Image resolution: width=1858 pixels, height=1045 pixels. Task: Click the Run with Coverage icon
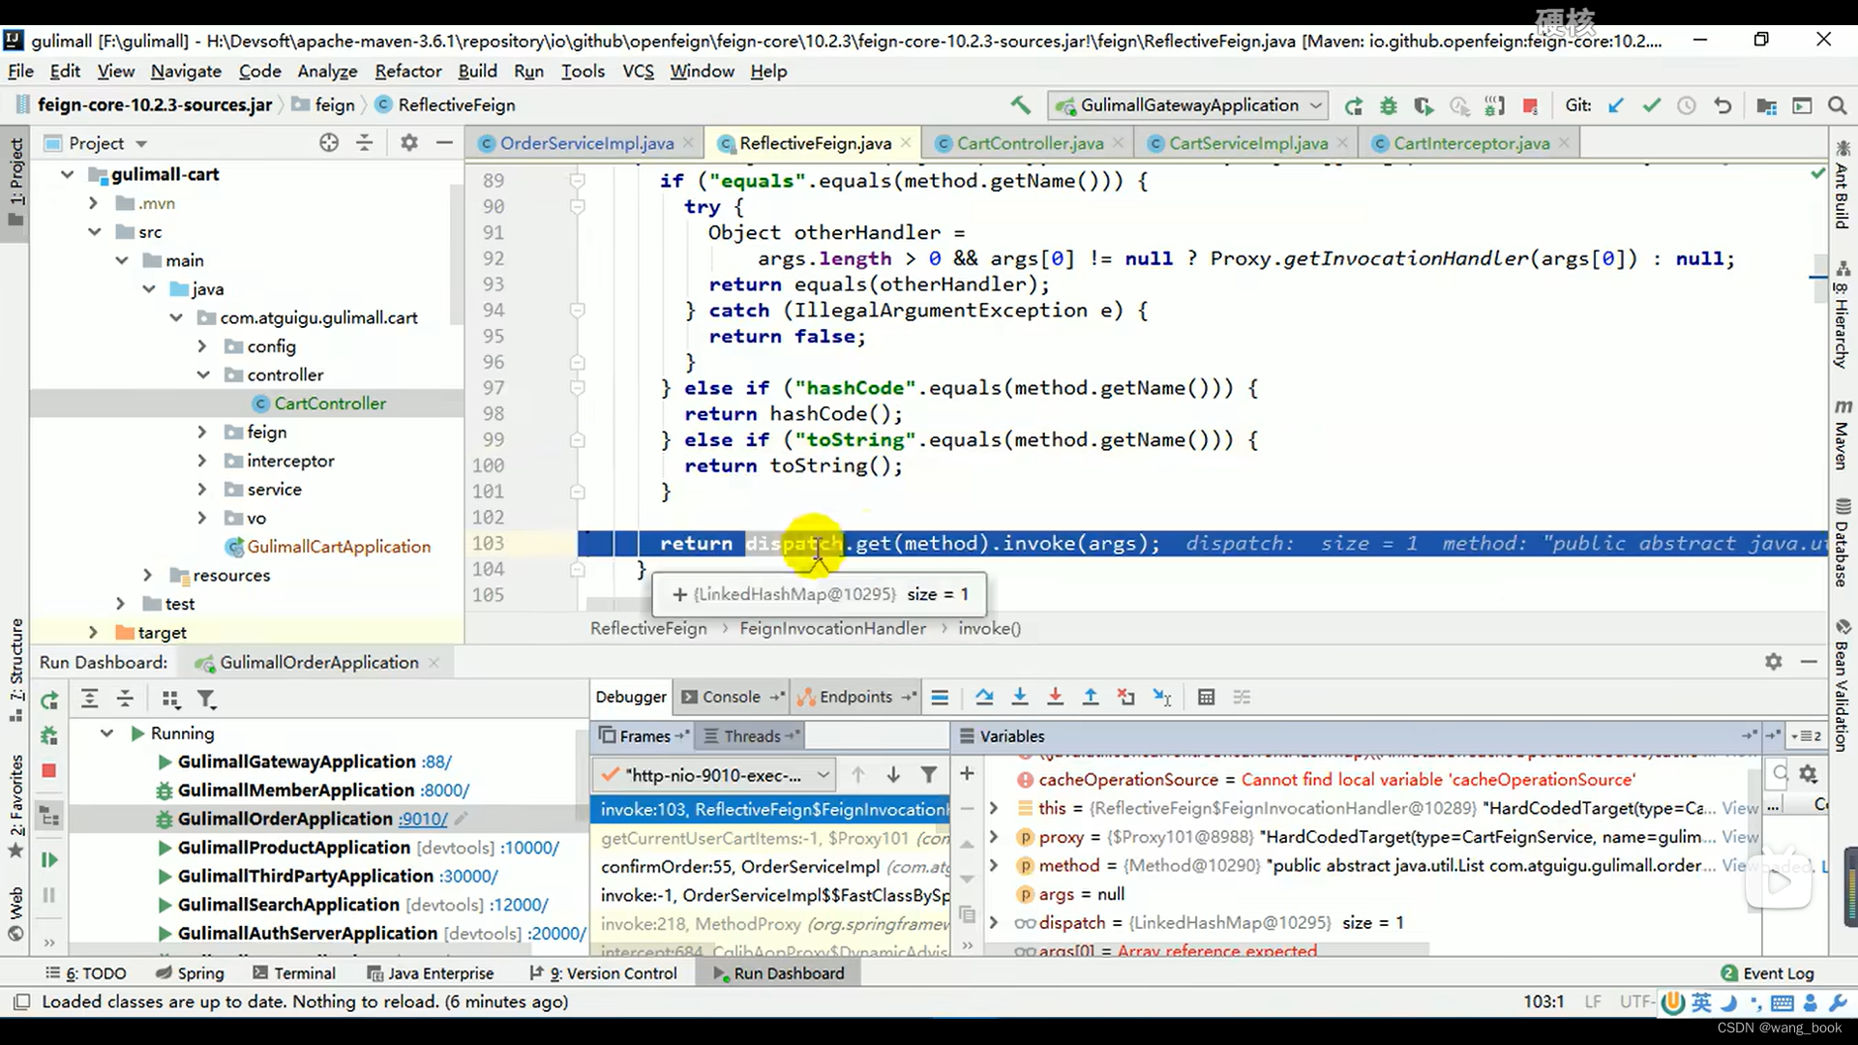(x=1423, y=105)
